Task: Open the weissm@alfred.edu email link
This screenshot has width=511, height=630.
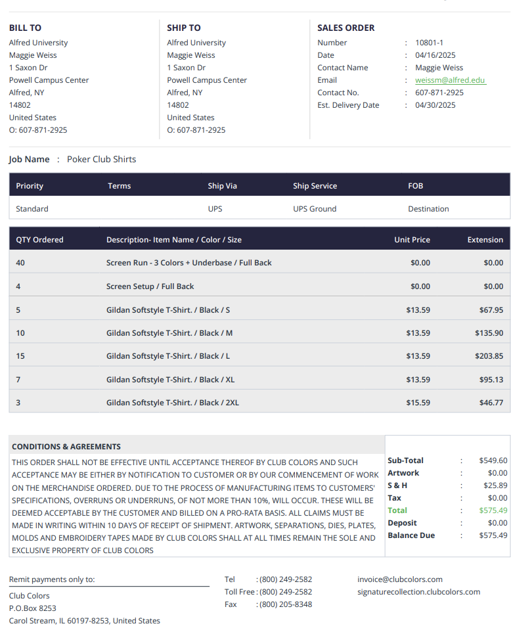Action: (x=450, y=80)
